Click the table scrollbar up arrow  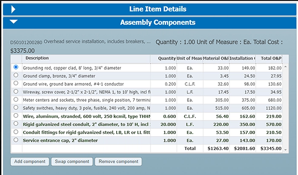(286, 67)
